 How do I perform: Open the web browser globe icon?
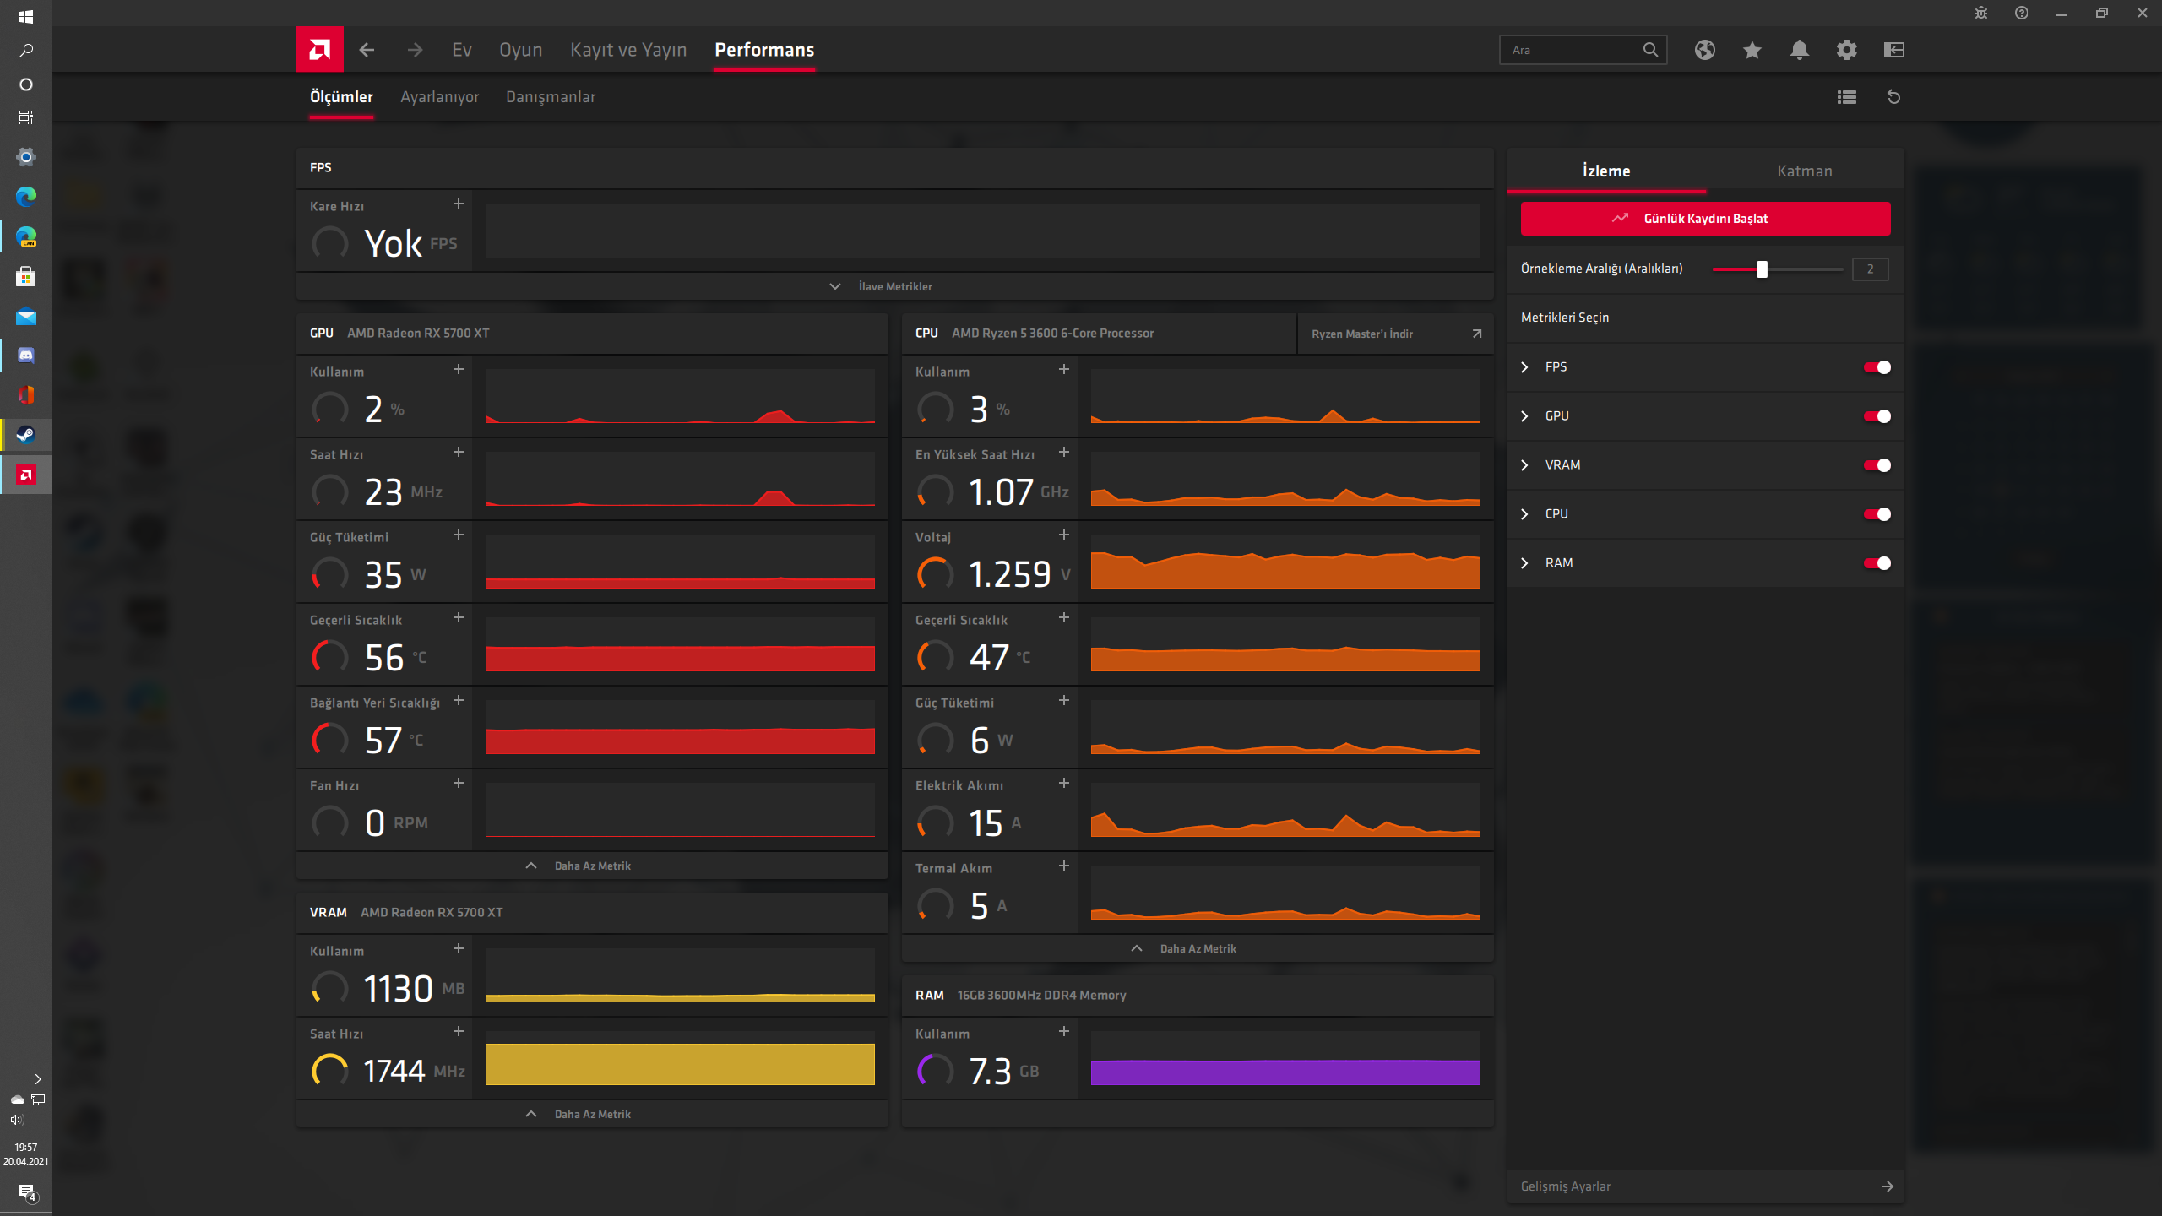(1704, 50)
